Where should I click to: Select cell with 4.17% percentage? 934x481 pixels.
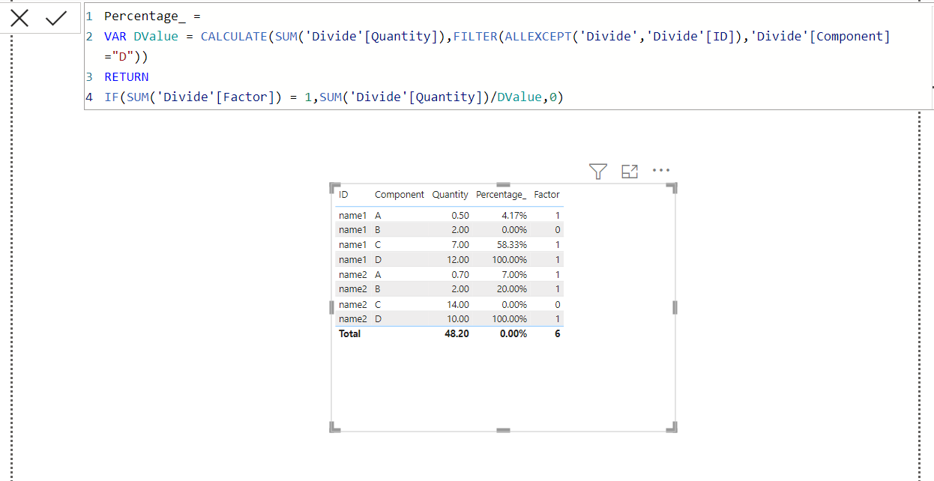tap(514, 215)
